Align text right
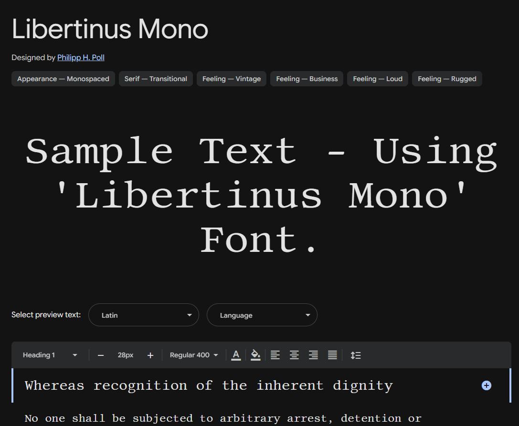This screenshot has height=426, width=519. coord(313,355)
